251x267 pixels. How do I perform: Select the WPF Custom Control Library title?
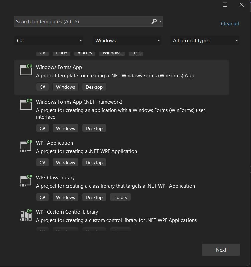[x=67, y=212]
